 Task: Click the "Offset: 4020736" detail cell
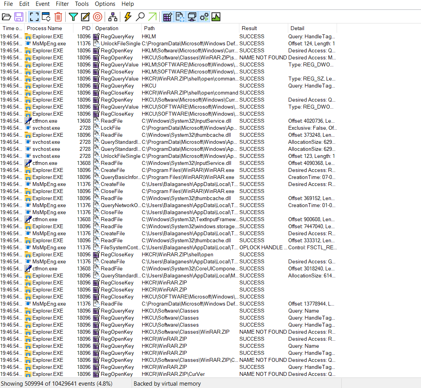pos(312,121)
